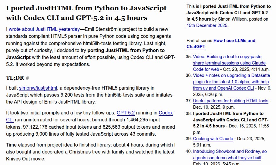This screenshot has height=165, width=276.
Task: Click the '97,122,176 cached input tokens' text
Action: pos(59,127)
